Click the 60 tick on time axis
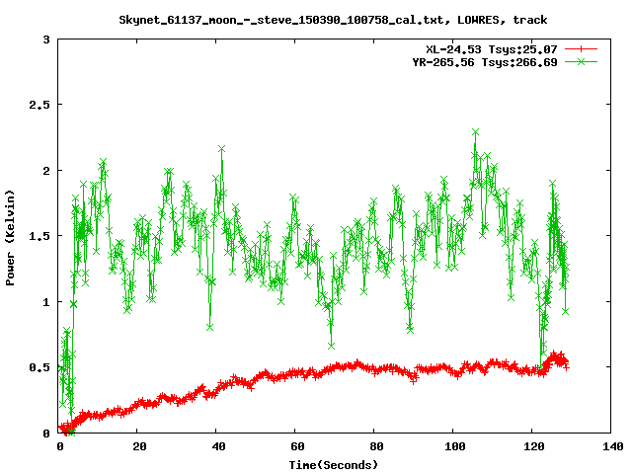 pos(295,446)
